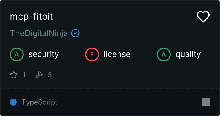The width and height of the screenshot is (220, 116).
Task: Select the quality label text
Action: [x=188, y=54]
